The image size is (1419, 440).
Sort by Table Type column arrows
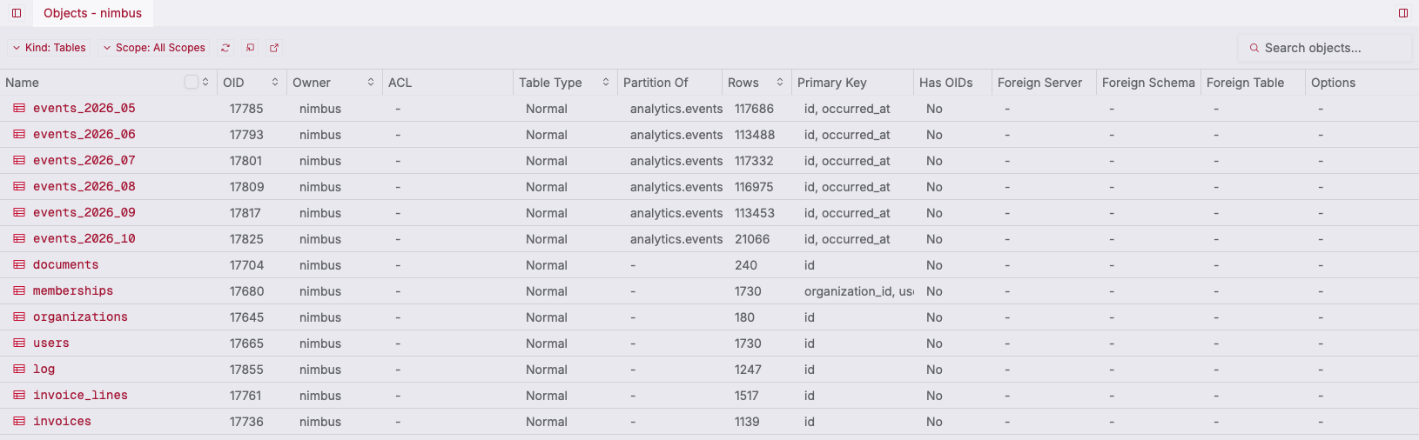(x=606, y=82)
